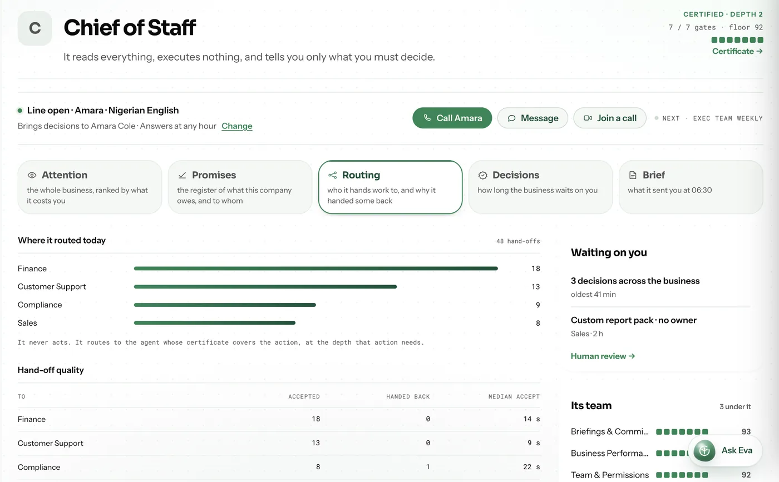Click the Customer Support routing bar

tap(265, 287)
